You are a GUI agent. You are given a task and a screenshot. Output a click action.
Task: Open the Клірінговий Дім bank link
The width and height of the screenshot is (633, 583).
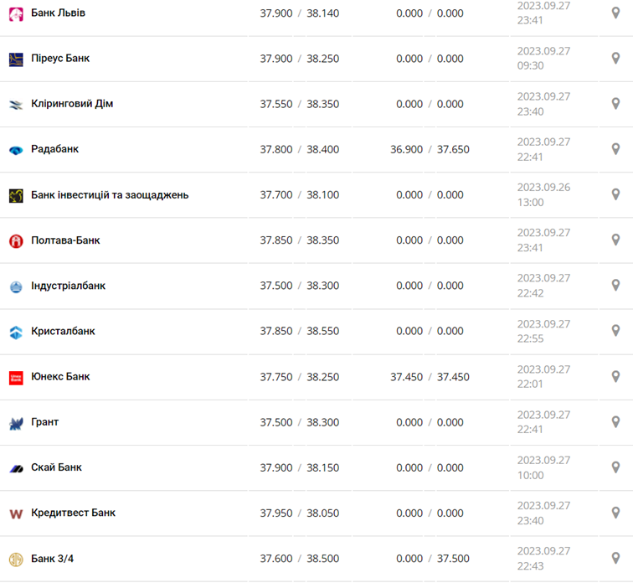(72, 104)
